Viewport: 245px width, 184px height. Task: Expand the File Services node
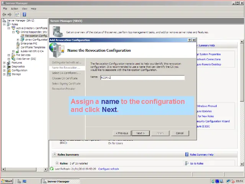pos(9,55)
